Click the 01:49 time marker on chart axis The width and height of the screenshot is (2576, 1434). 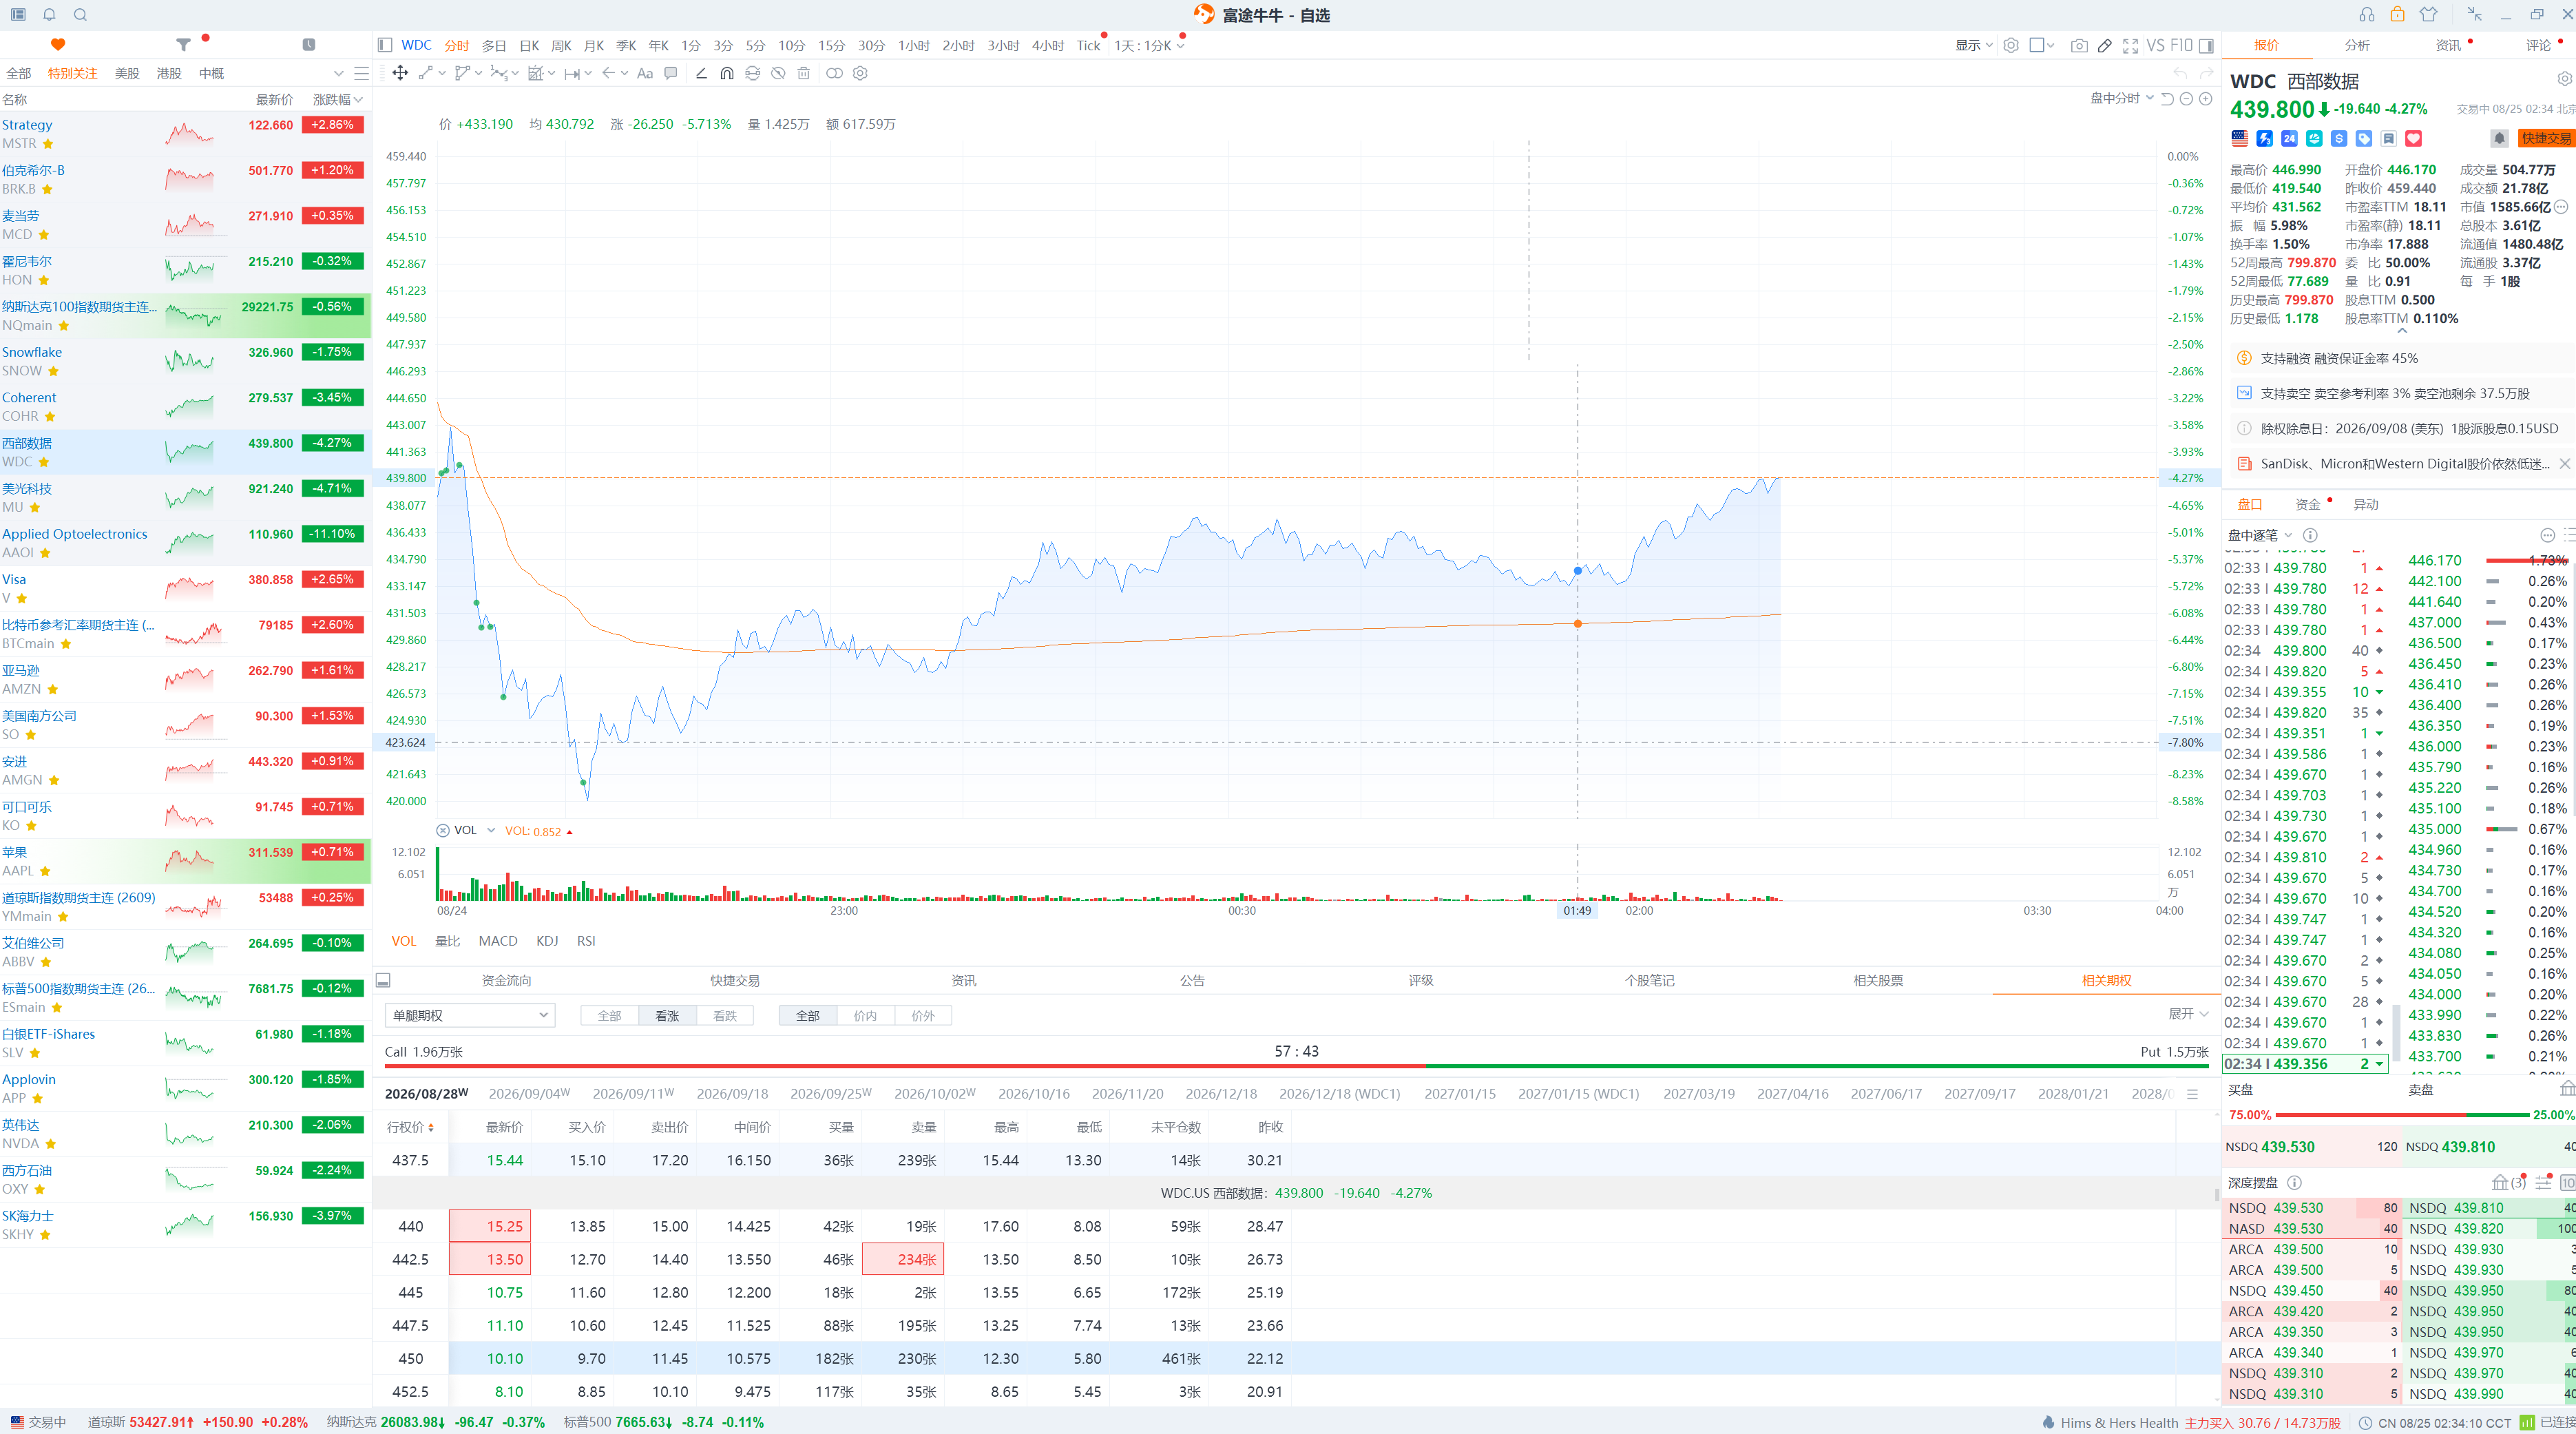pyautogui.click(x=1577, y=911)
